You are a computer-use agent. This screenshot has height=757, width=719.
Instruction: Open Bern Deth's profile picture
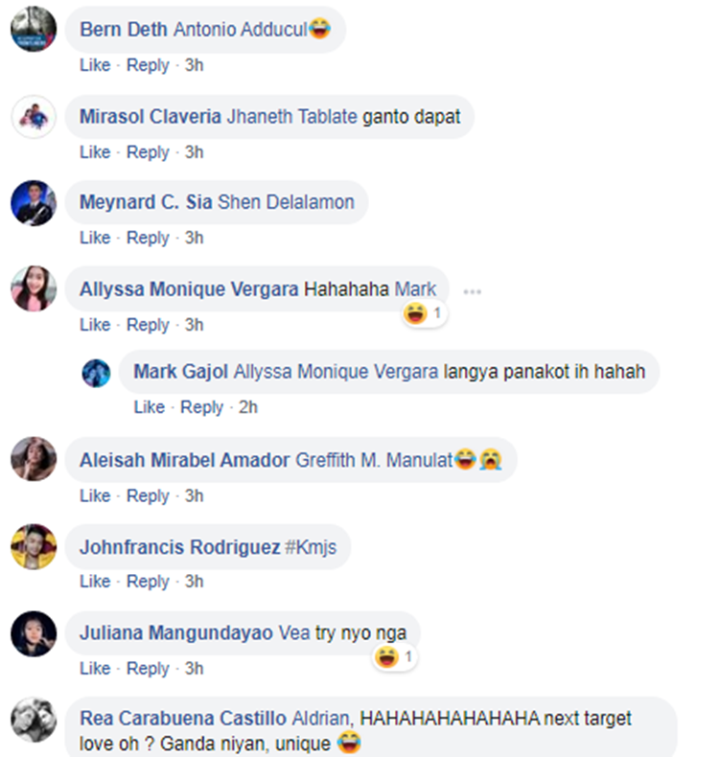click(34, 29)
